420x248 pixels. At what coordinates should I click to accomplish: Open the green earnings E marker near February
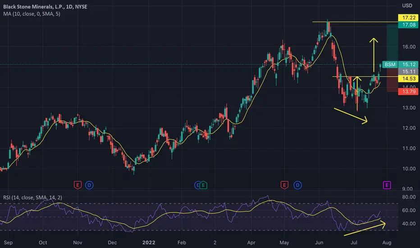point(203,185)
